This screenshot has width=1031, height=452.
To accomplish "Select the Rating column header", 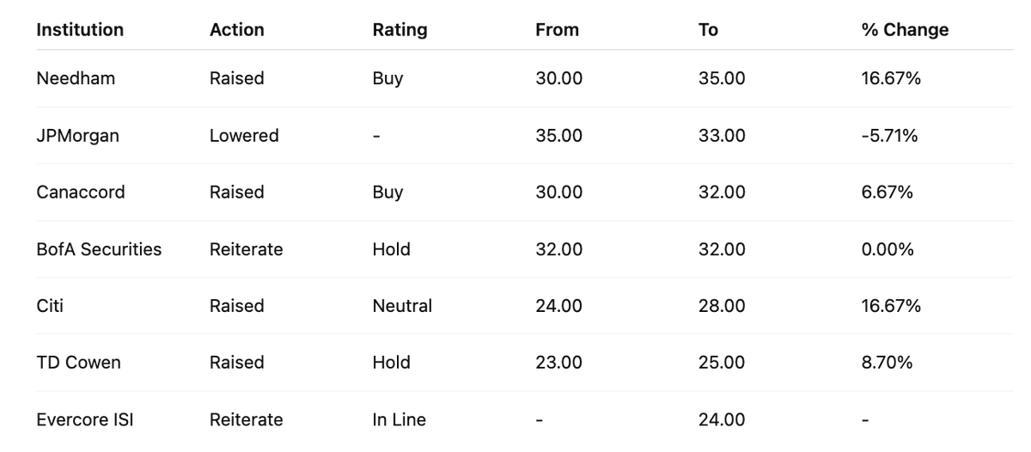I will (400, 30).
